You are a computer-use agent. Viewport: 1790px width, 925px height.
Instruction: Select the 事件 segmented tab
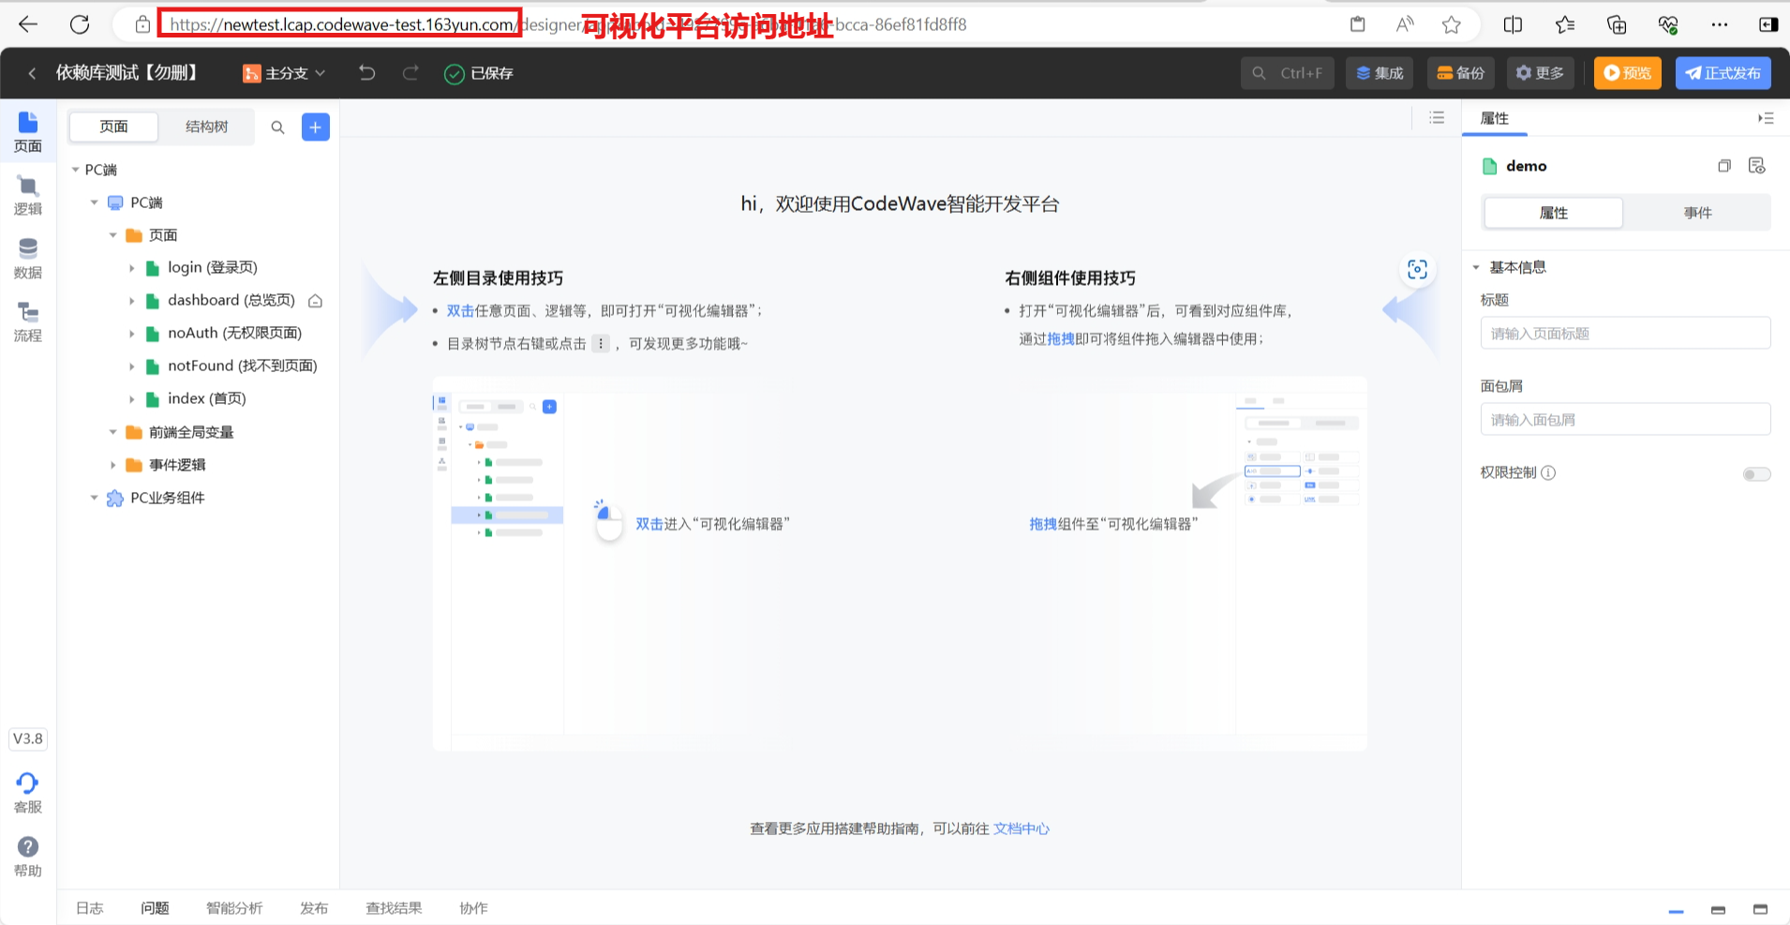point(1697,213)
